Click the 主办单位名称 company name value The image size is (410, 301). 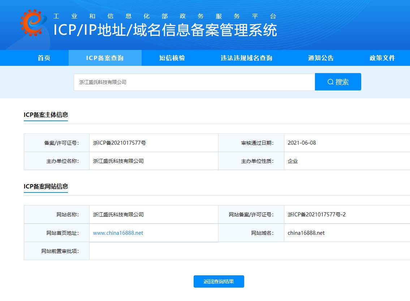point(118,161)
